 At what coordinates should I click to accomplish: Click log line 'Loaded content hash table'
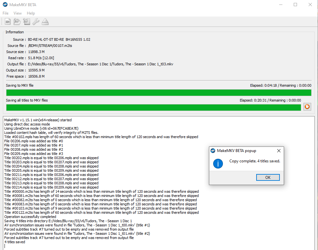point(51,133)
